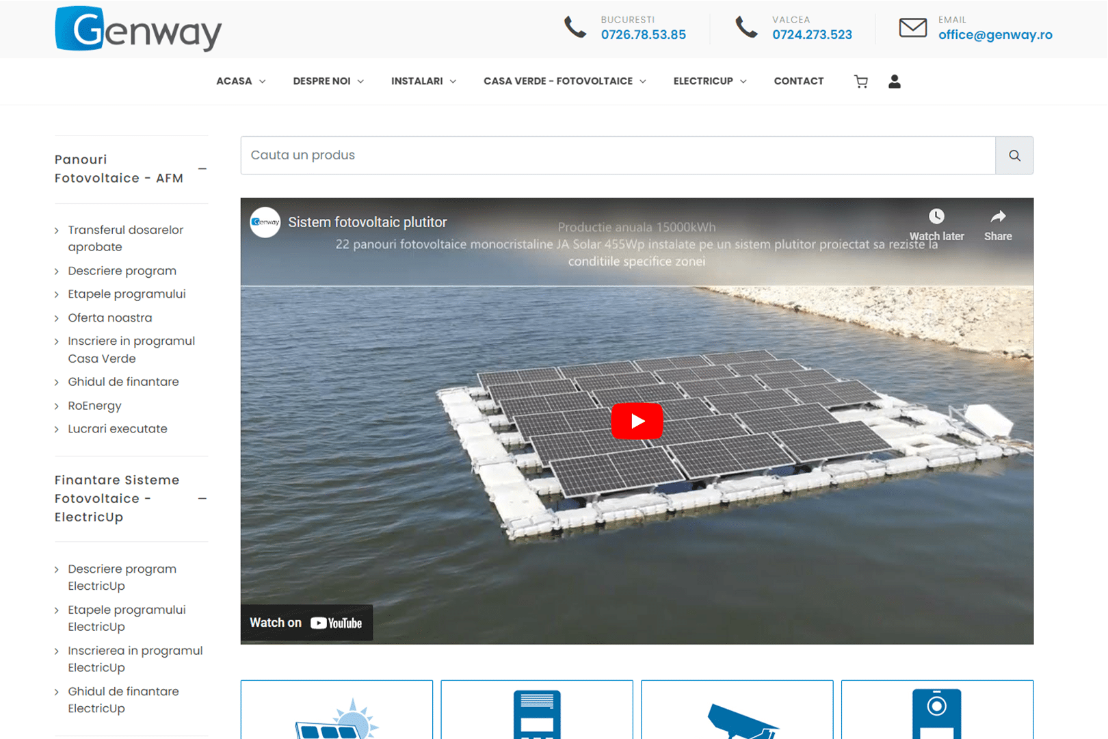Click the video Share arrow icon
Image resolution: width=1108 pixels, height=739 pixels.
coord(998,217)
